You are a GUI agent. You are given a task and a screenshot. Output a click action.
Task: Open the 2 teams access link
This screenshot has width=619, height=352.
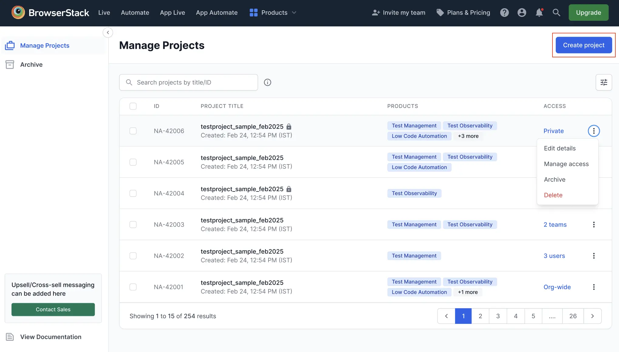click(555, 225)
